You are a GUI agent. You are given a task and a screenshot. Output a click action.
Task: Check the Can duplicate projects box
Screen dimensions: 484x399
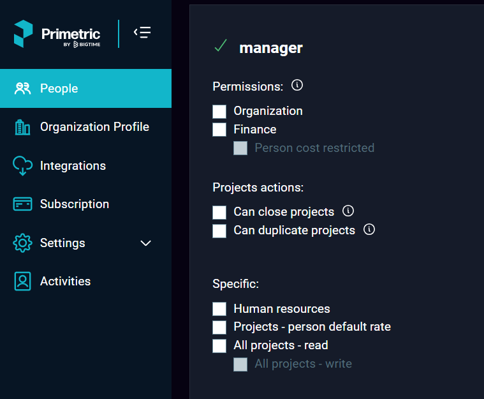tap(219, 231)
